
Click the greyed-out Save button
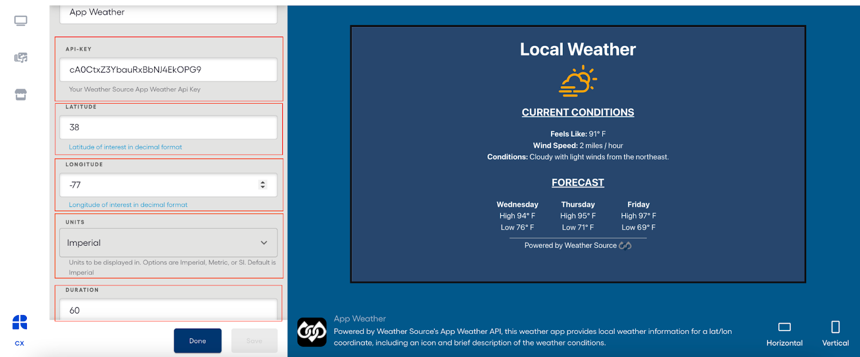(254, 341)
